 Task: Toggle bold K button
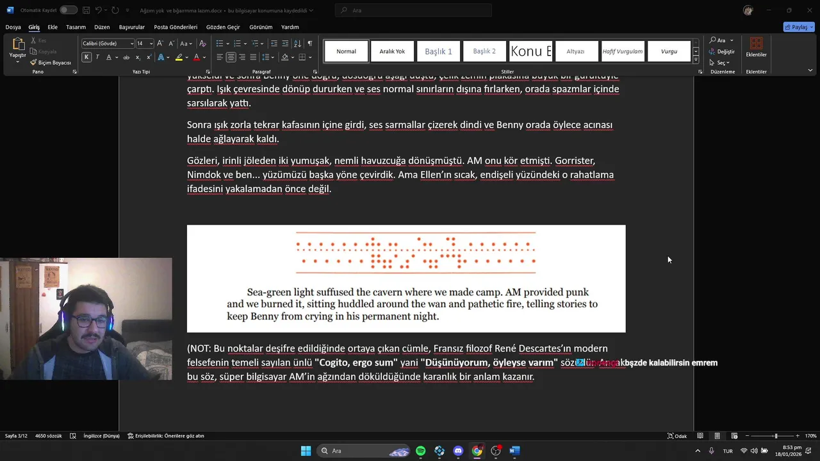click(86, 57)
